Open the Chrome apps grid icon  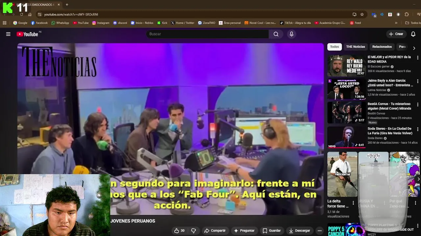click(x=5, y=23)
